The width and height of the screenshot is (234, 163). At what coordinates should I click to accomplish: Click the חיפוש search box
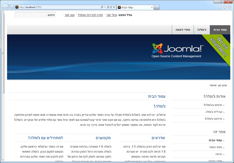[x=35, y=15]
